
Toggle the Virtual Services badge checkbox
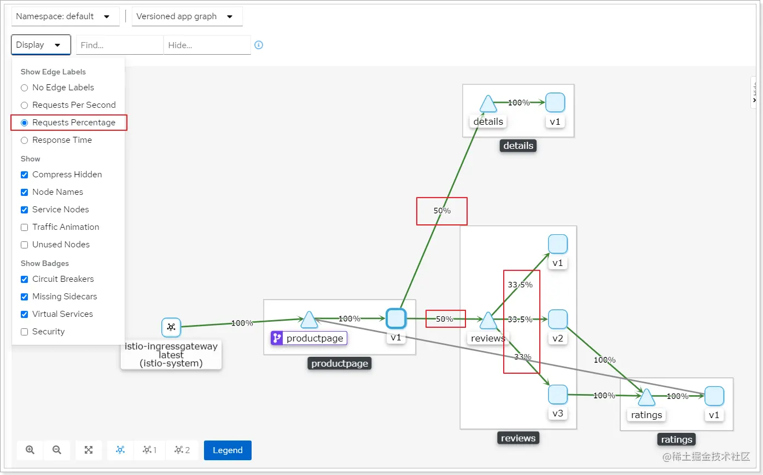pyautogui.click(x=24, y=314)
